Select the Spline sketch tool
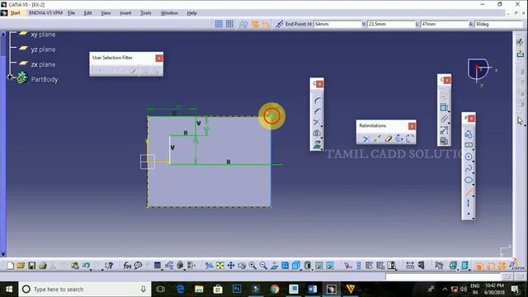 [468, 168]
